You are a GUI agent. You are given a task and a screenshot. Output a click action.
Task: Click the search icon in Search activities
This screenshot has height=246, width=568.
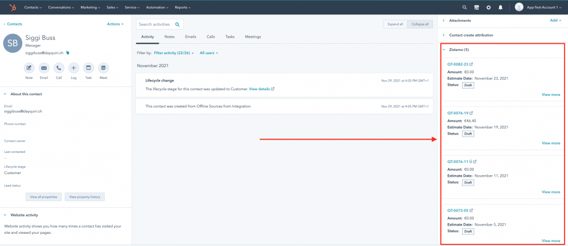pos(177,24)
